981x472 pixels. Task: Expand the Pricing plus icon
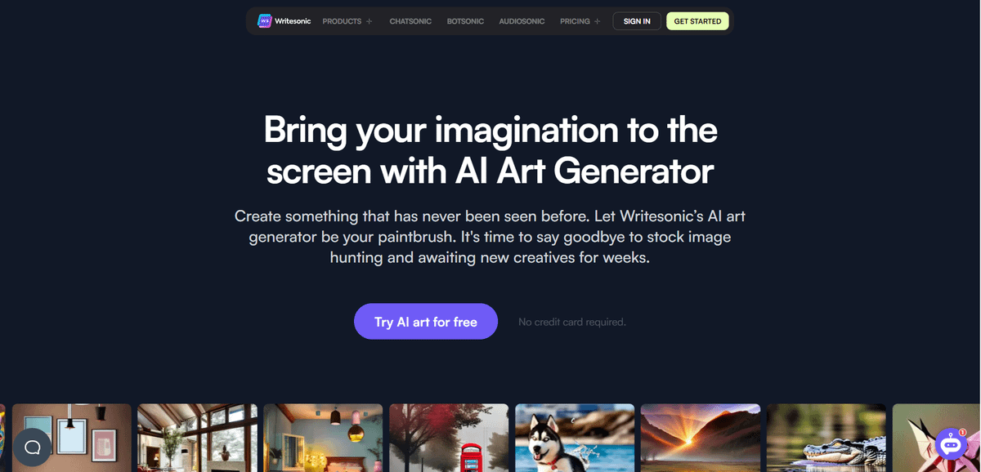point(597,21)
